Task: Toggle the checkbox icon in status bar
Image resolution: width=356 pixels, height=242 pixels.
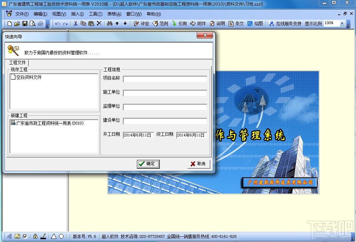Action: pyautogui.click(x=25, y=236)
